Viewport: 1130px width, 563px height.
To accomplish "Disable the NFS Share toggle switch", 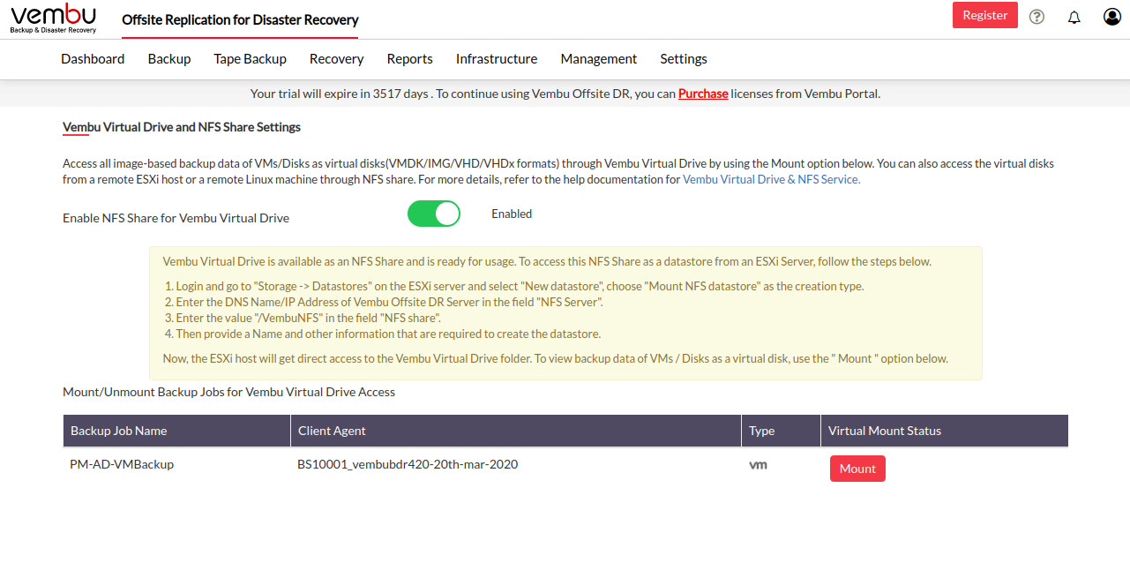I will (434, 214).
